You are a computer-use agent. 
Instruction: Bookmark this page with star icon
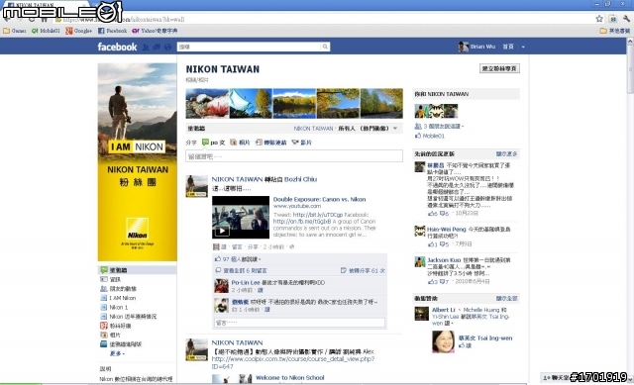[x=599, y=19]
